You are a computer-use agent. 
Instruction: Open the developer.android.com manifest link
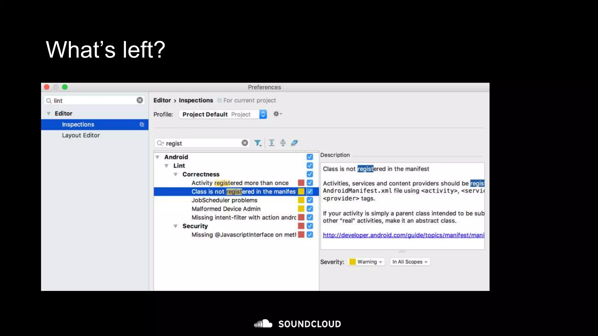(403, 235)
